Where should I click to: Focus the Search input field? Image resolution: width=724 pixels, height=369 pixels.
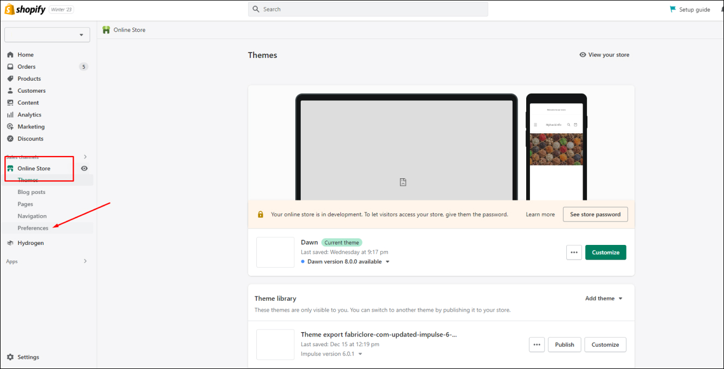click(x=368, y=9)
